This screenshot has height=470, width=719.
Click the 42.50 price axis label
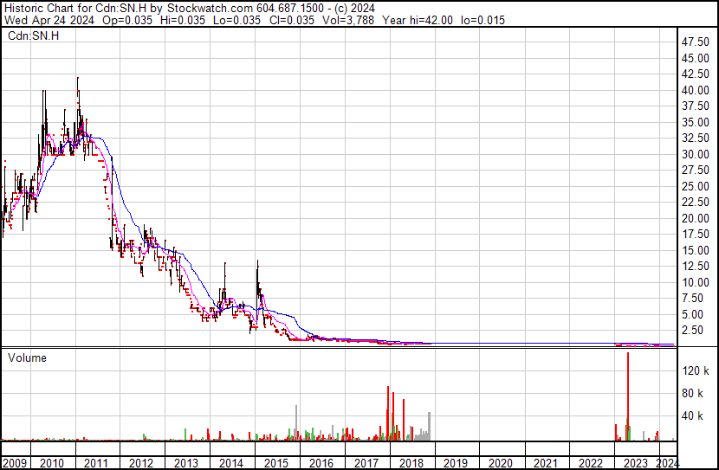[x=695, y=74]
